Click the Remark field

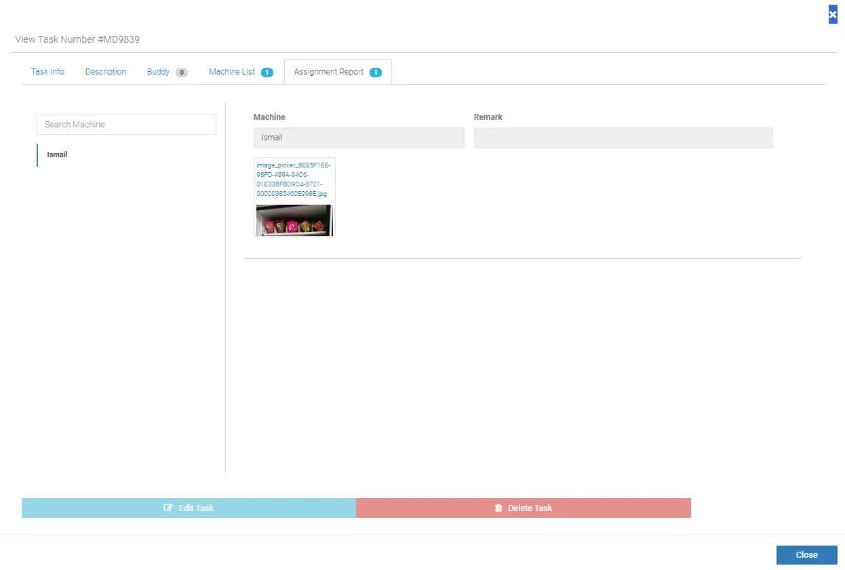click(623, 138)
